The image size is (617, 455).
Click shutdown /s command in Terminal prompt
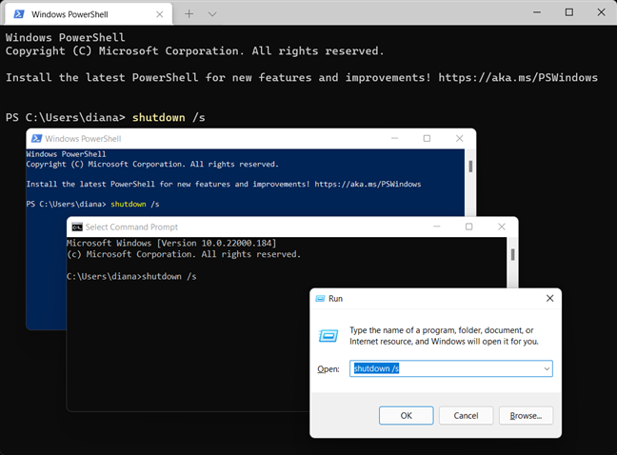(169, 118)
